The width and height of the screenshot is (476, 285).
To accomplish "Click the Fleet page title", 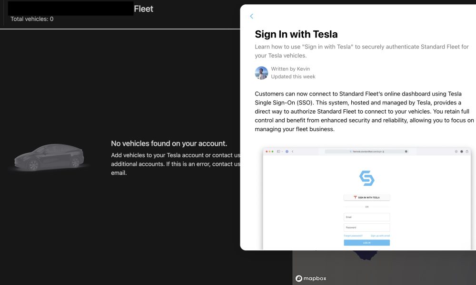I will [144, 9].
